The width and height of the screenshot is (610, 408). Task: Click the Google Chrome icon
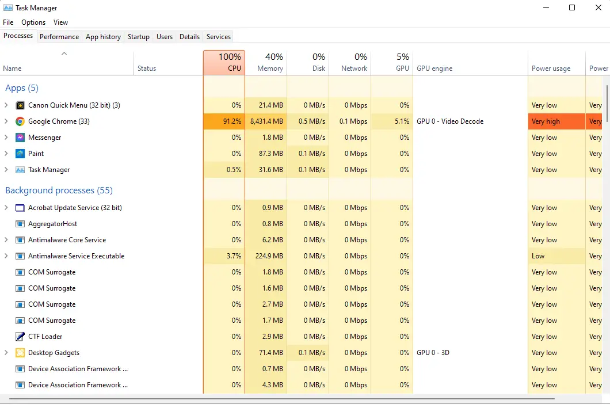click(20, 121)
